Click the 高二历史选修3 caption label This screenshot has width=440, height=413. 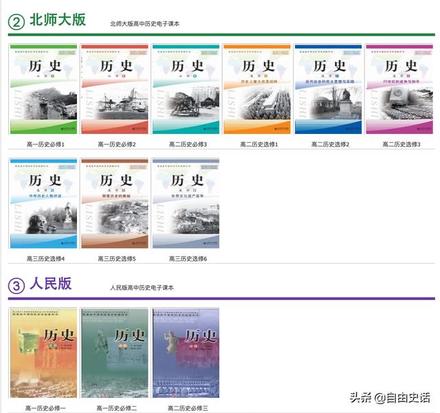pos(399,145)
